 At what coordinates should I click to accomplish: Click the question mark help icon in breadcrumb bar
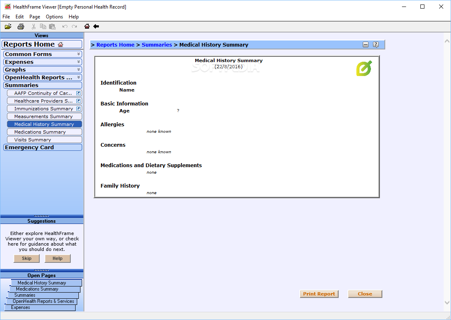click(376, 45)
